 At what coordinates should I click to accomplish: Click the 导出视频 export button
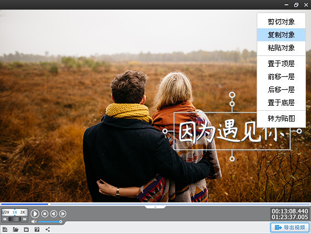pyautogui.click(x=290, y=227)
